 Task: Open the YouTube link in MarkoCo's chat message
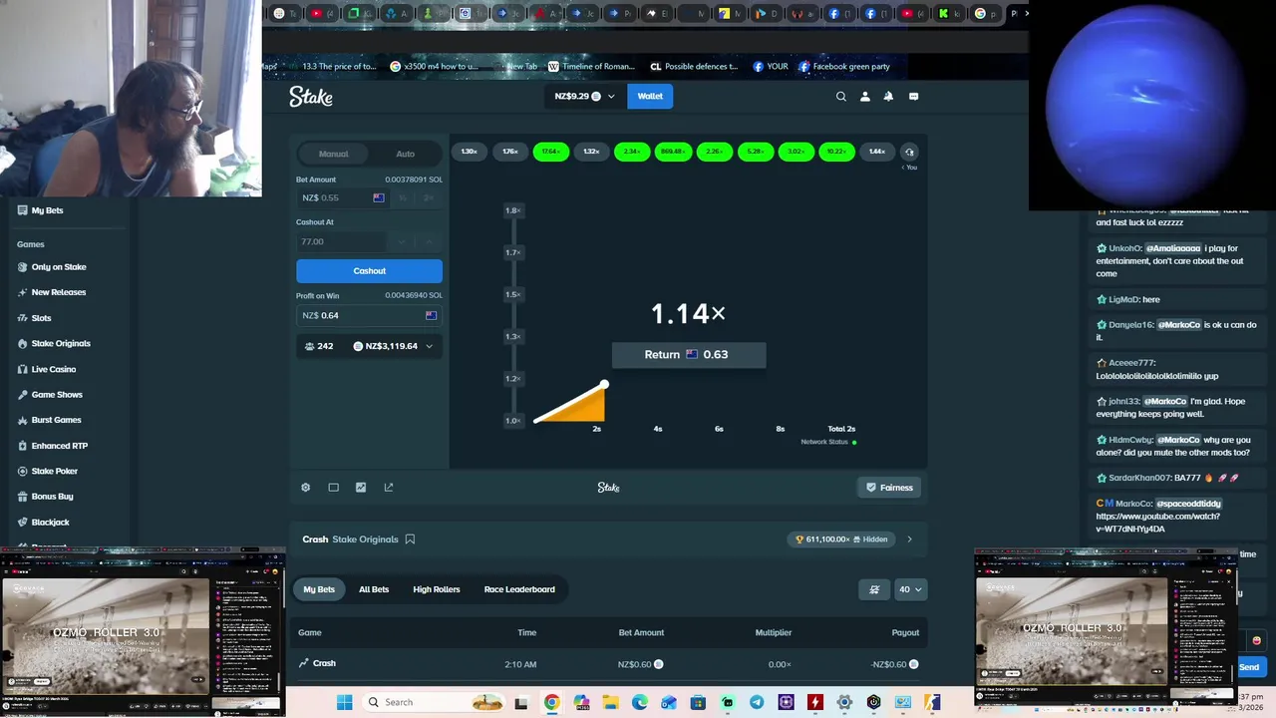1157,523
